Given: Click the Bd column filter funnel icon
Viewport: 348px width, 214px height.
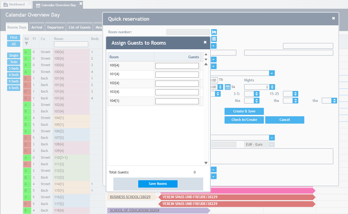Looking at the screenshot, I should [x=26, y=43].
